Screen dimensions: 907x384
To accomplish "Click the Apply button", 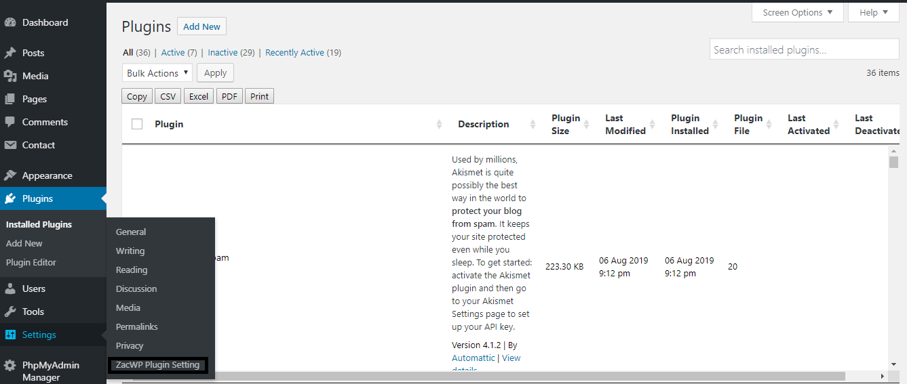I will 216,73.
